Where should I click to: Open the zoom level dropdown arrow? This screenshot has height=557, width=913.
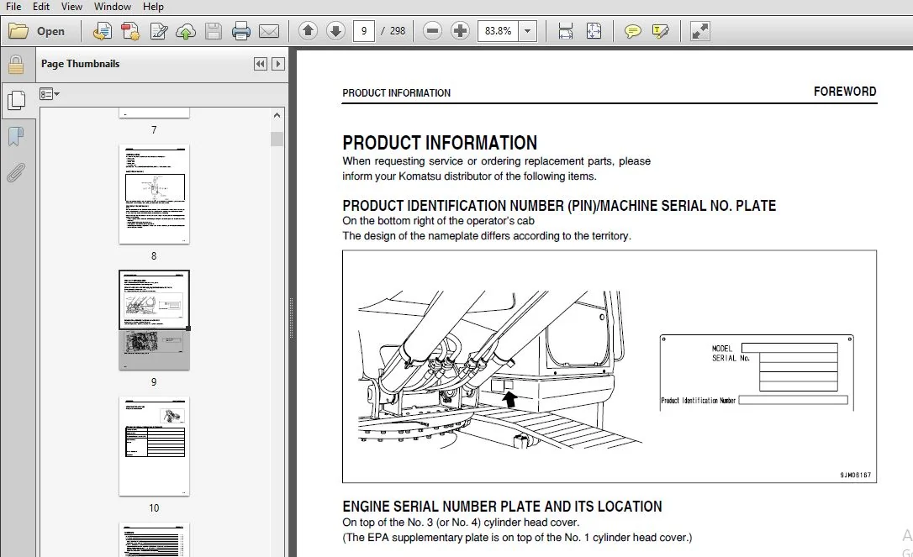[x=527, y=31]
